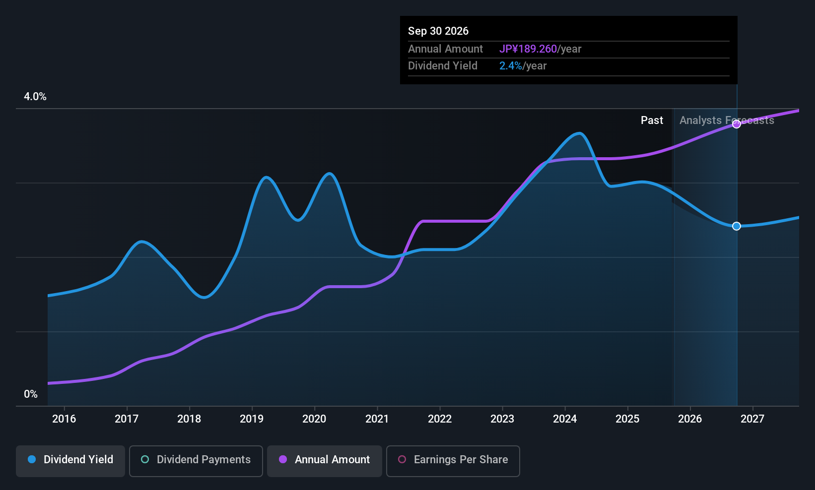Click the Past label on chart
Viewport: 815px width, 490px height.
(x=652, y=121)
